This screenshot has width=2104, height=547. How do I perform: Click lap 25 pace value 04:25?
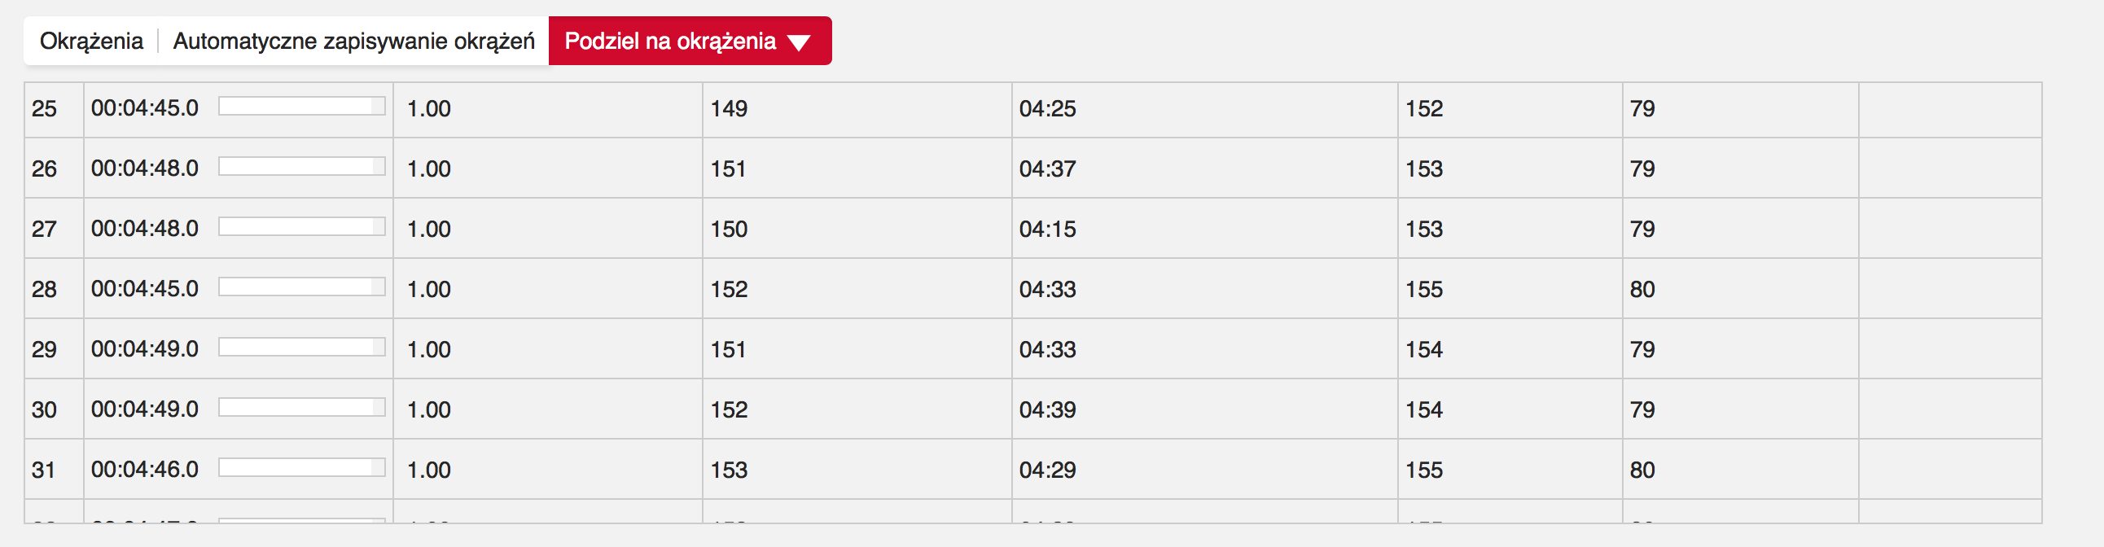pos(1047,108)
